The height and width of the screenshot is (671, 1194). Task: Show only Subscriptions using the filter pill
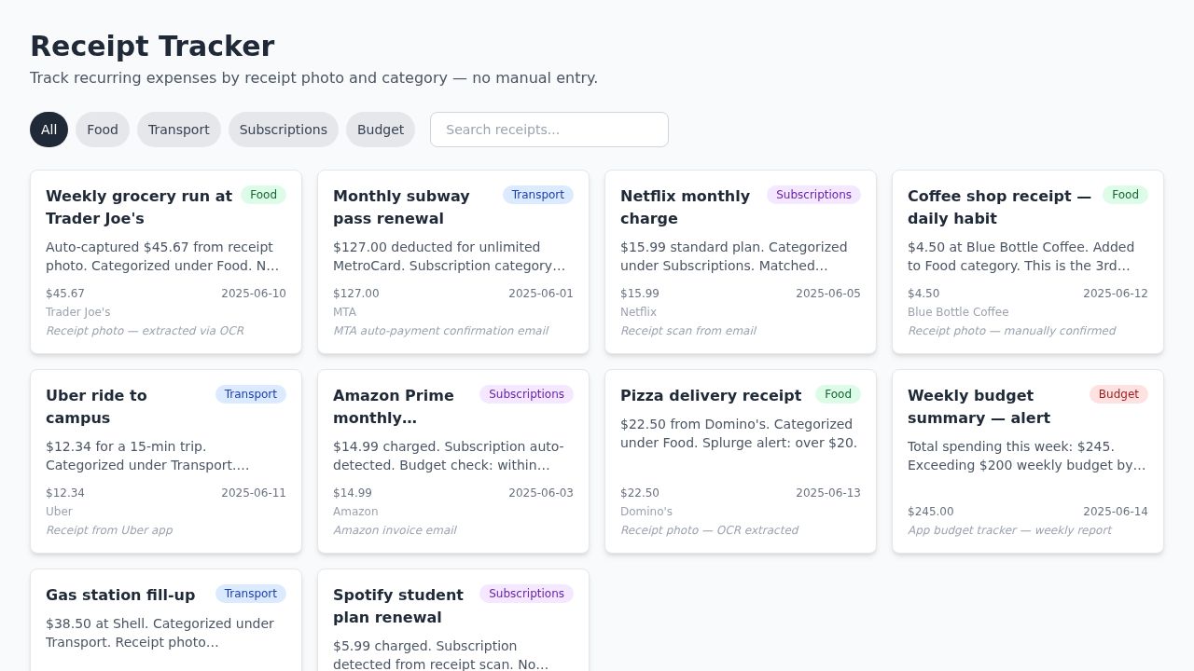coord(284,130)
